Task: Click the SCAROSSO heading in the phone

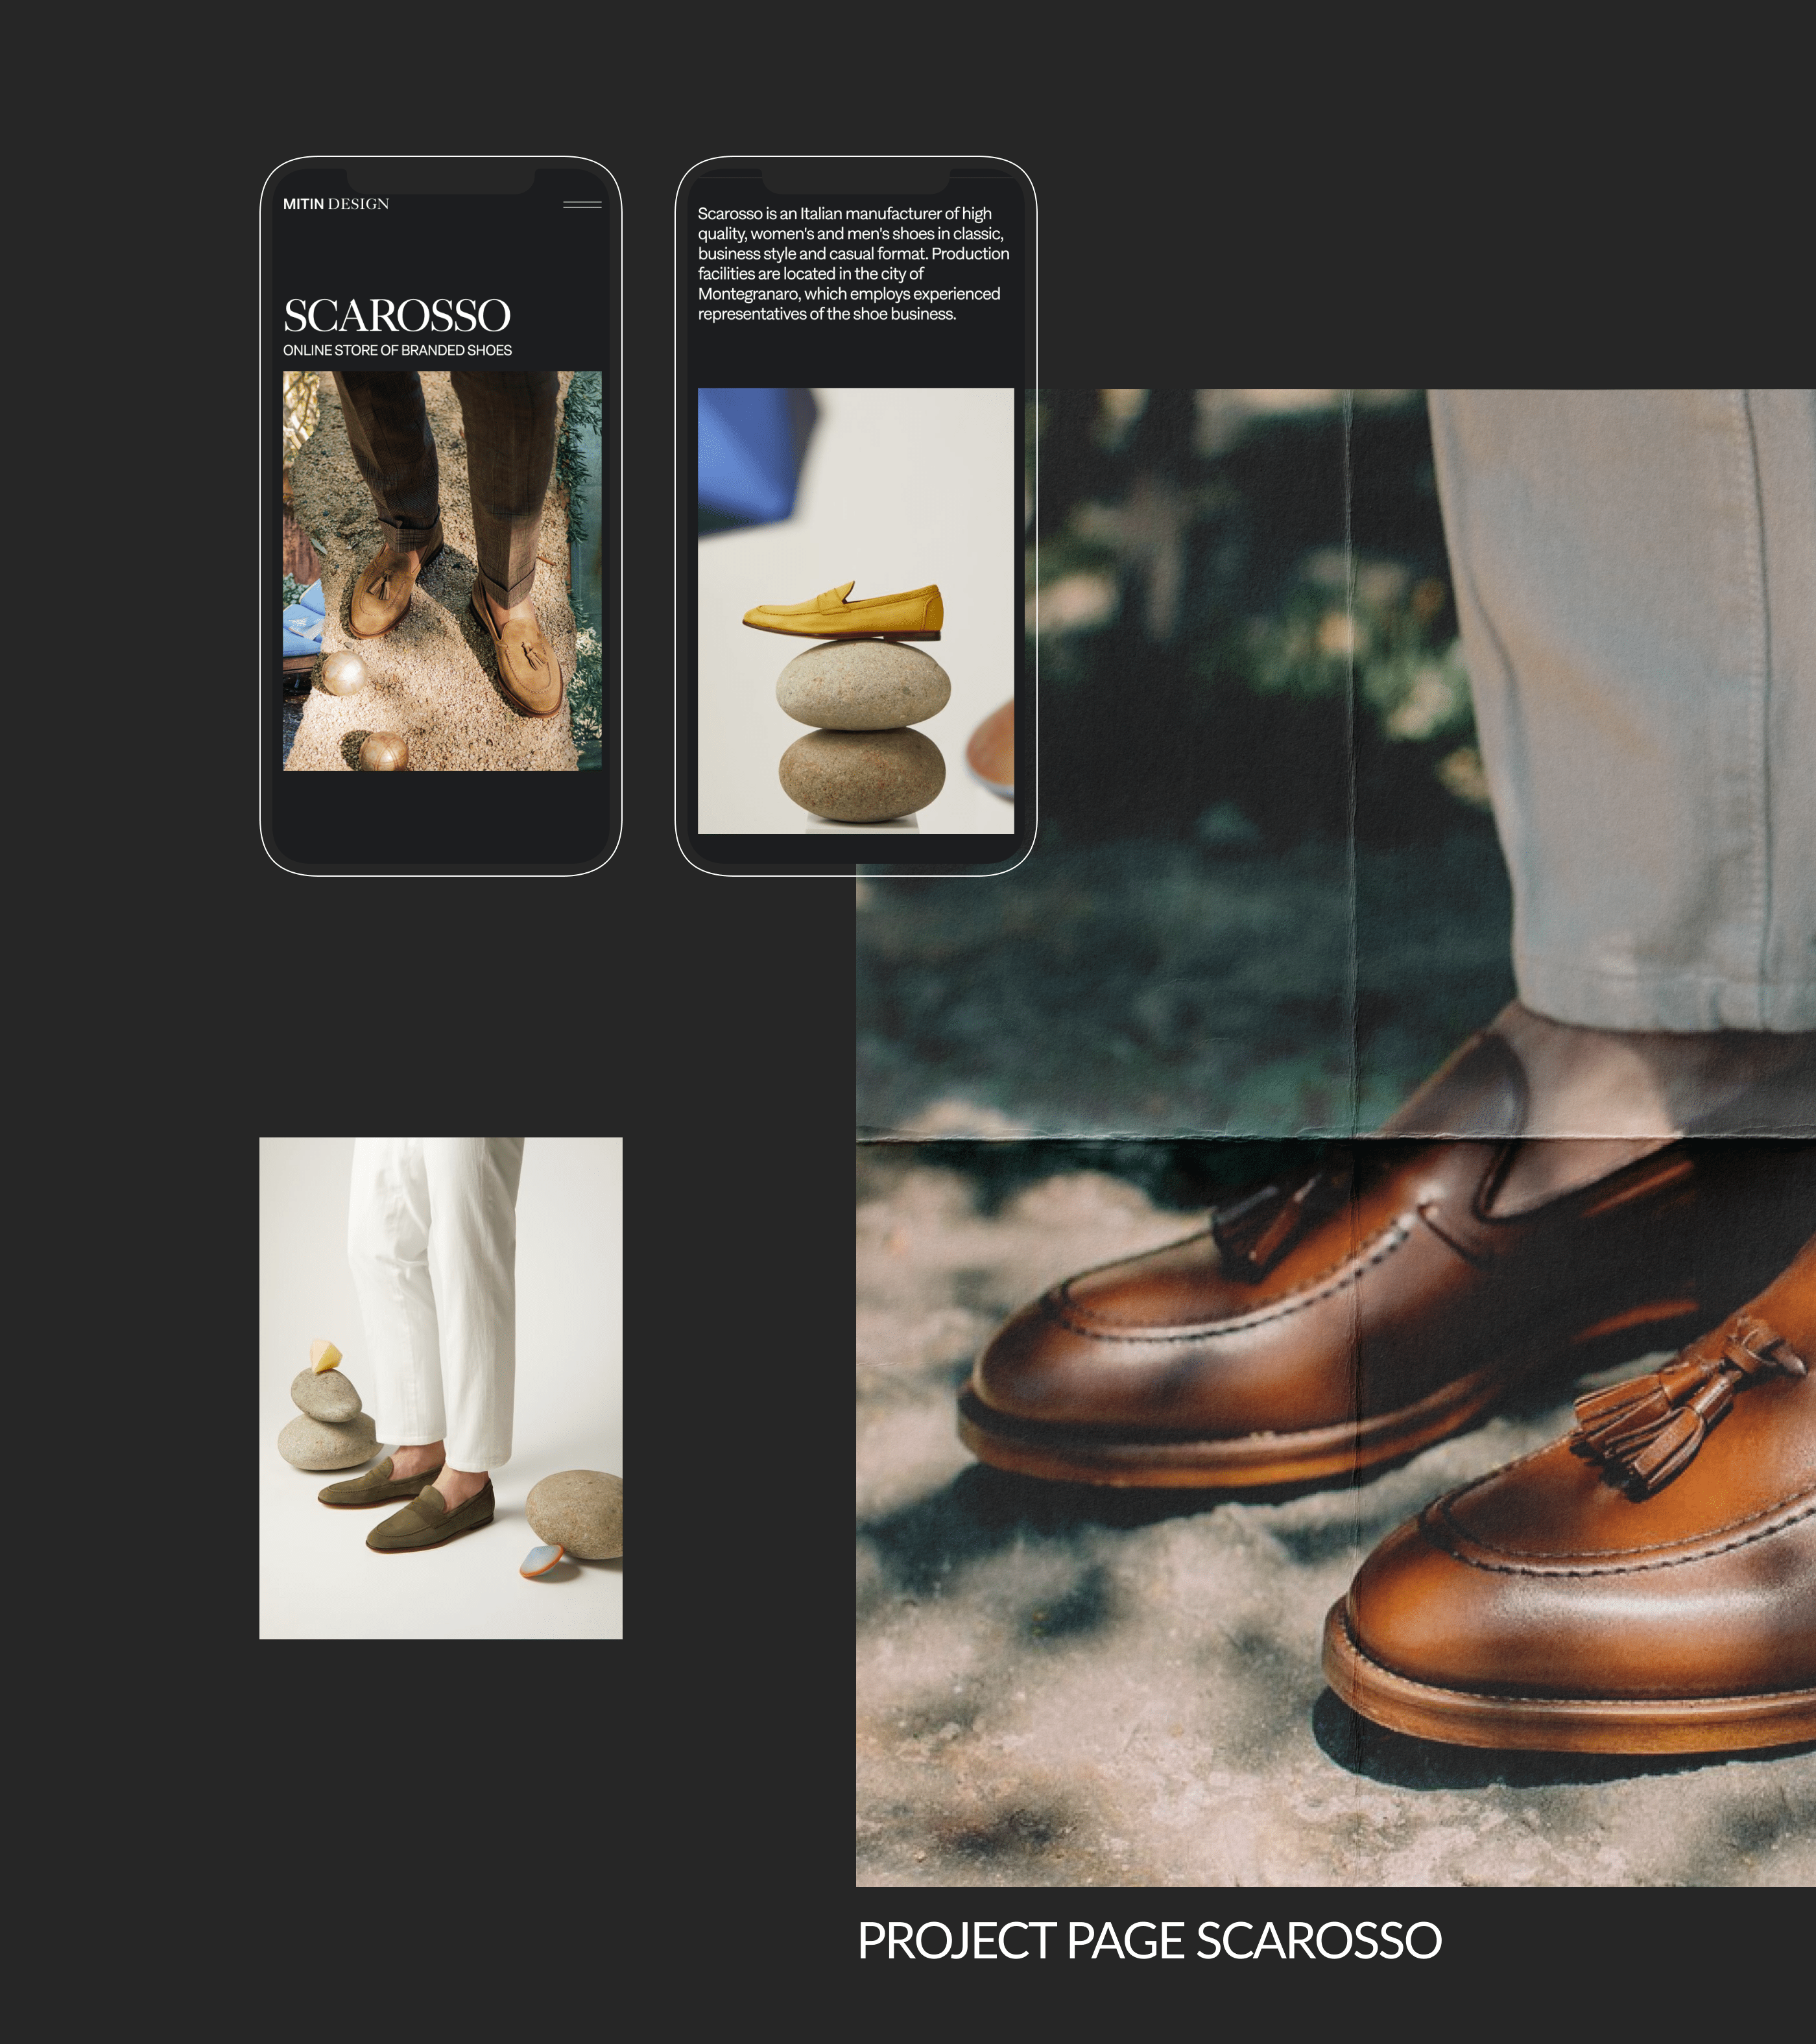Action: pos(396,316)
